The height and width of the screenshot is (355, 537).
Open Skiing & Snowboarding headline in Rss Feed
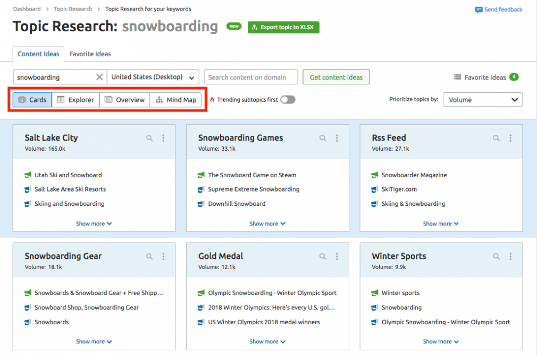[x=413, y=204]
